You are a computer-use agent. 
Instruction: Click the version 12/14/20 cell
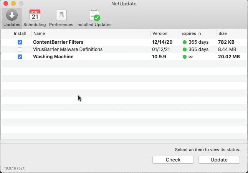[x=162, y=42]
